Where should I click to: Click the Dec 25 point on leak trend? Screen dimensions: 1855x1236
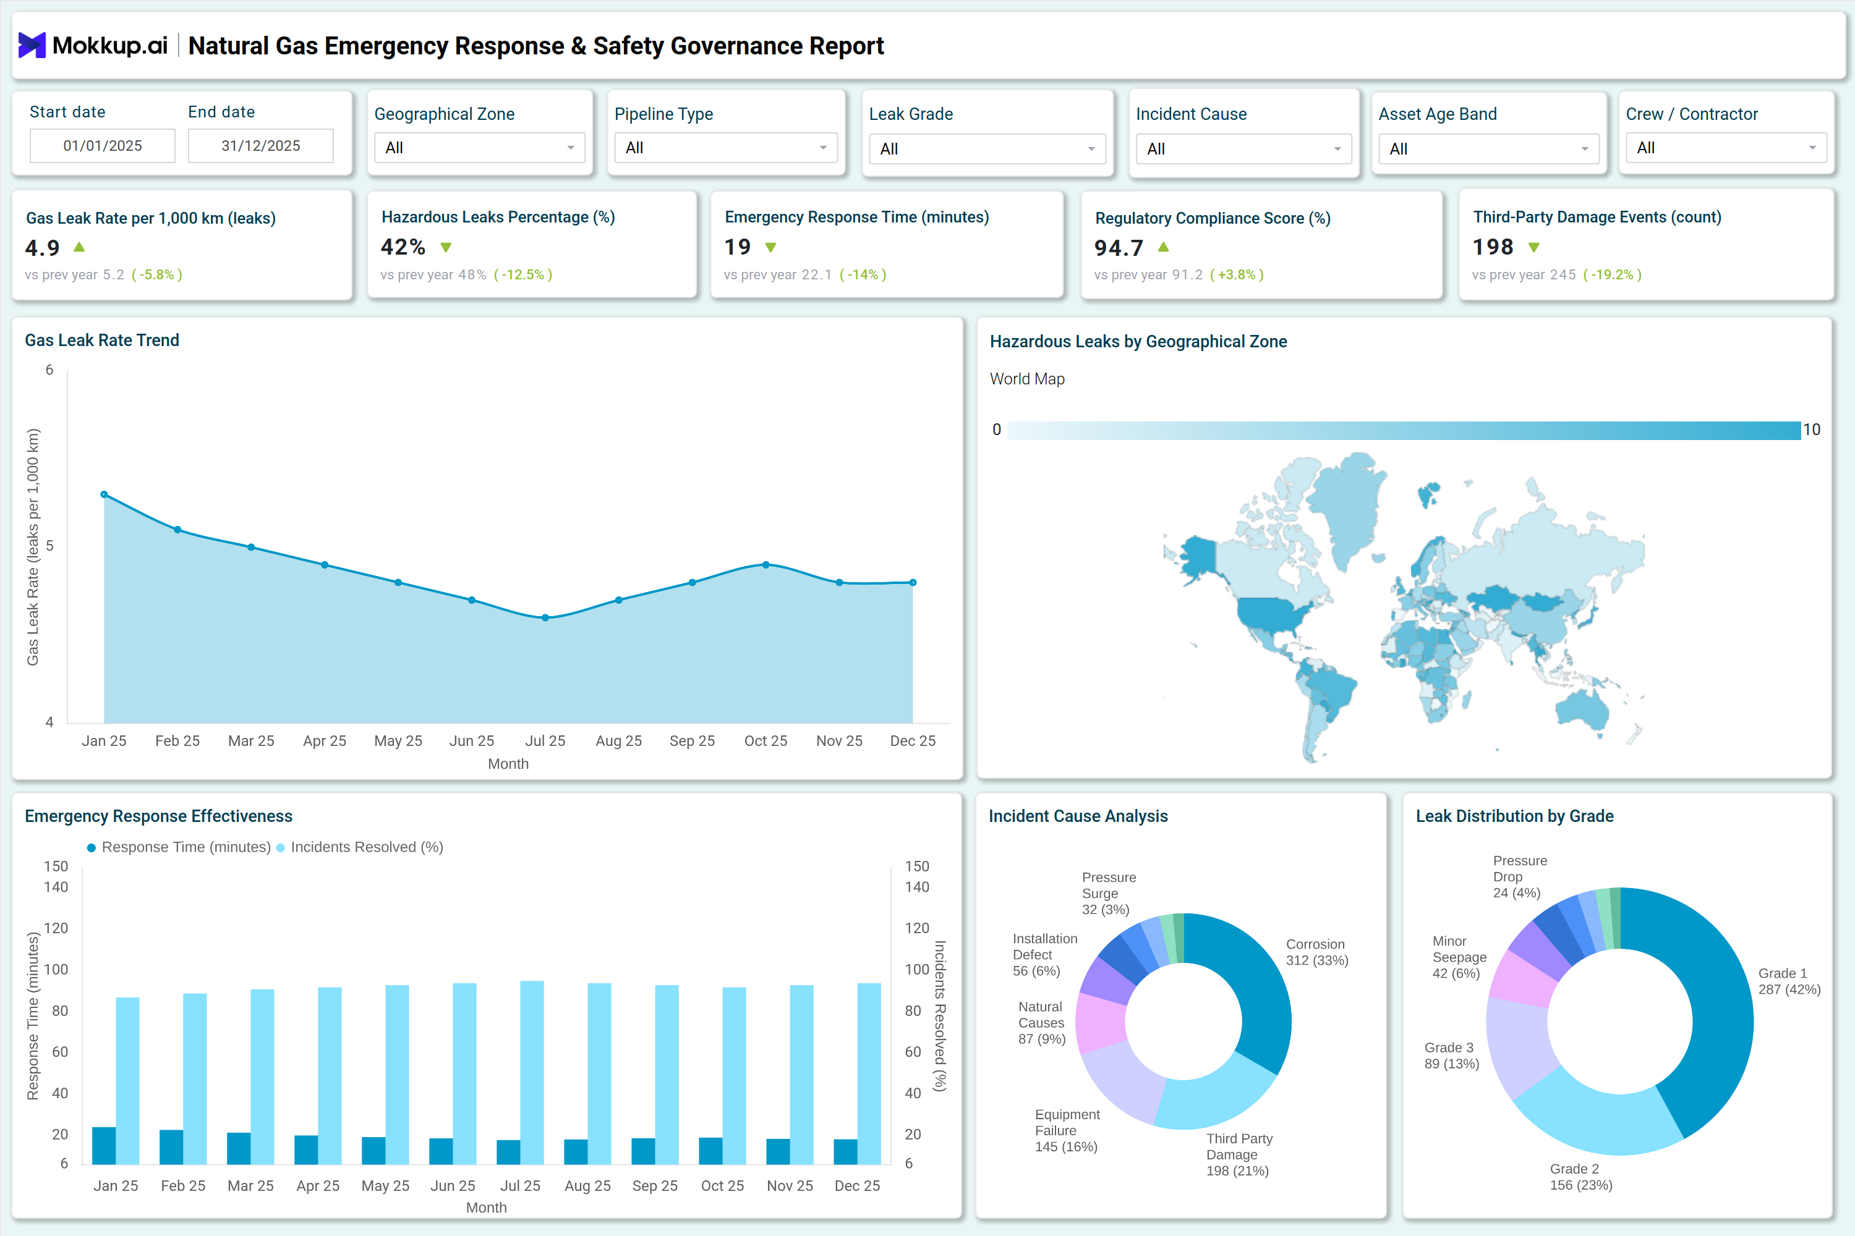tap(913, 583)
